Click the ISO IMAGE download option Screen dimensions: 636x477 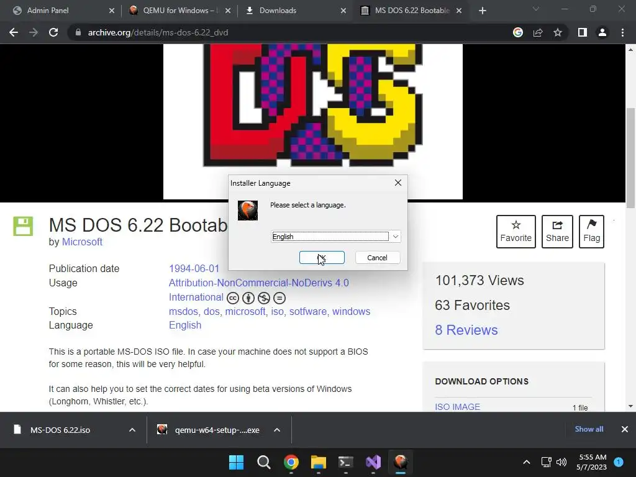coord(458,407)
